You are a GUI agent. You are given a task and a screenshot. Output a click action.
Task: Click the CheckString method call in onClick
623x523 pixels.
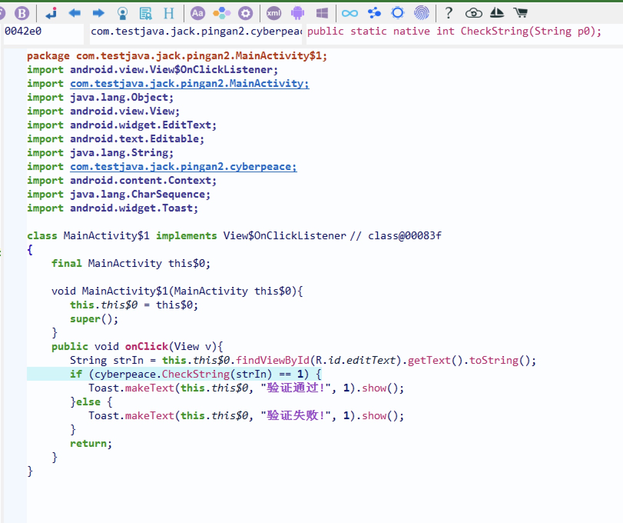[196, 374]
